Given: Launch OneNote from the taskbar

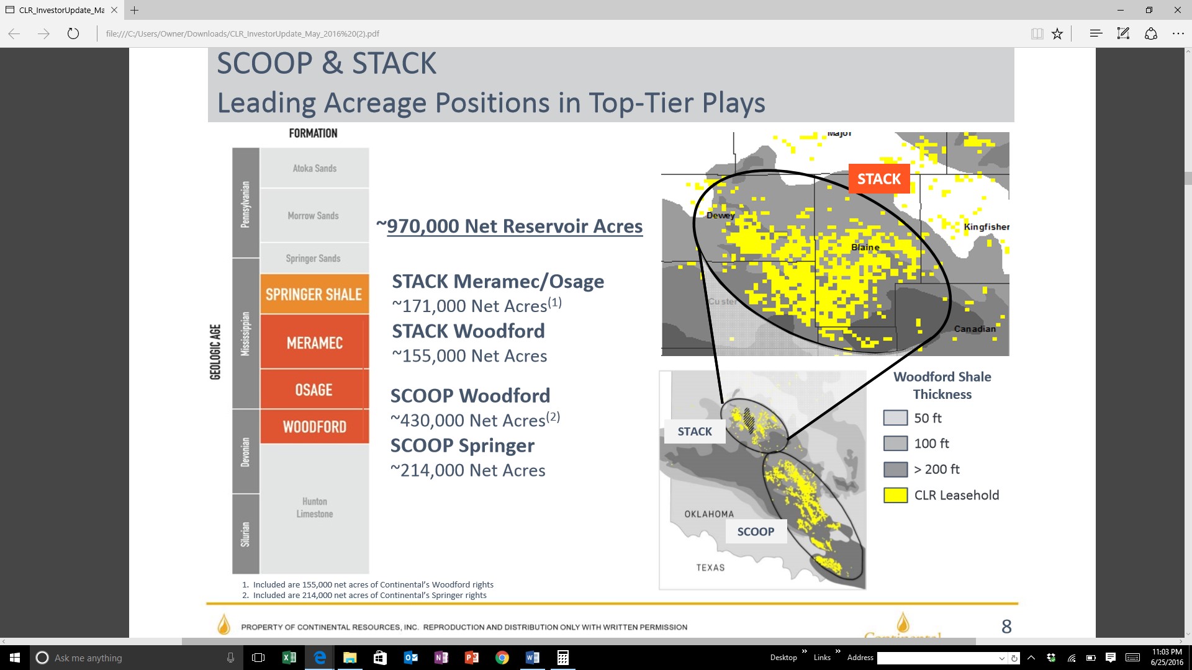Looking at the screenshot, I should pos(441,658).
